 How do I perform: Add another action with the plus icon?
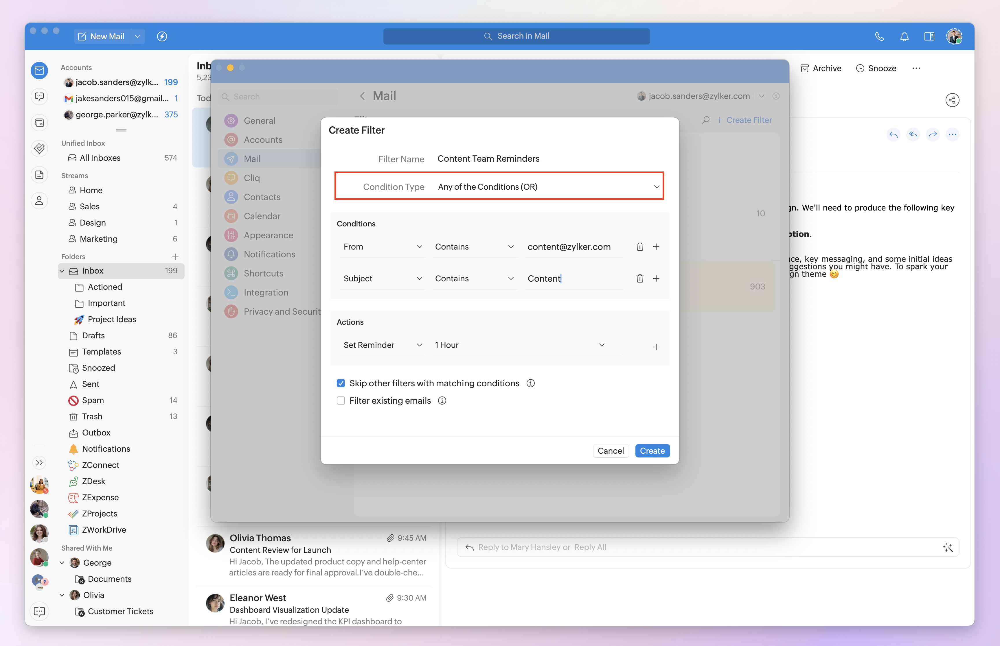656,347
